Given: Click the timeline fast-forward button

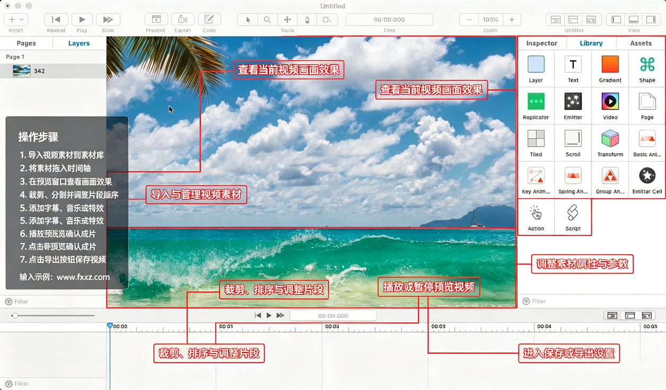Looking at the screenshot, I should (281, 315).
